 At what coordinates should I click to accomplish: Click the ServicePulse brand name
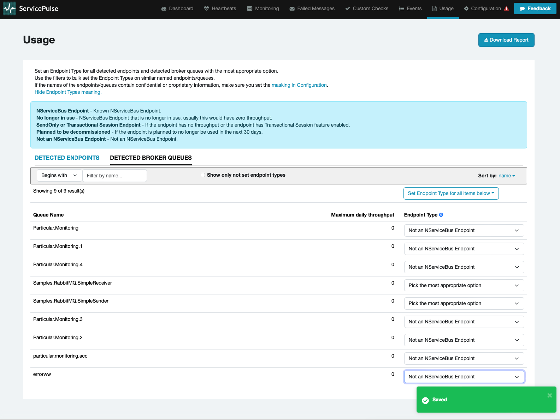[39, 8]
